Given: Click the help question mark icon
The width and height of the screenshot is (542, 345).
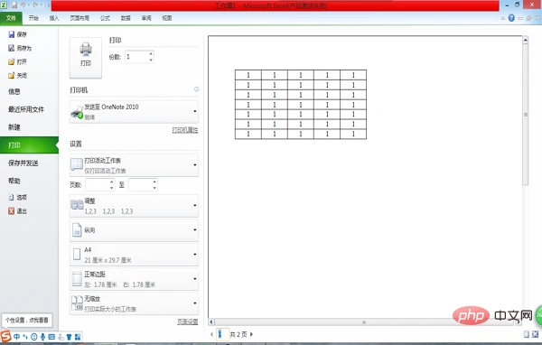Looking at the screenshot, I should pyautogui.click(x=511, y=18).
